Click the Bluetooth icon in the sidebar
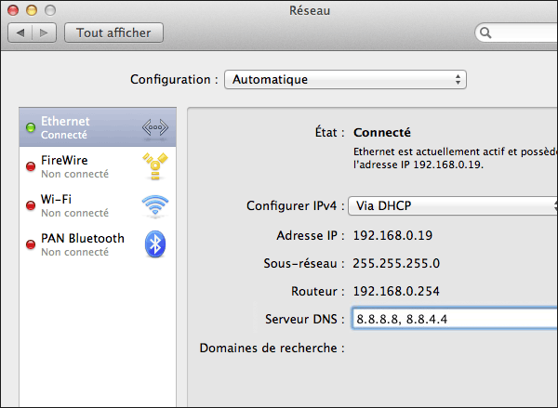 click(x=154, y=244)
